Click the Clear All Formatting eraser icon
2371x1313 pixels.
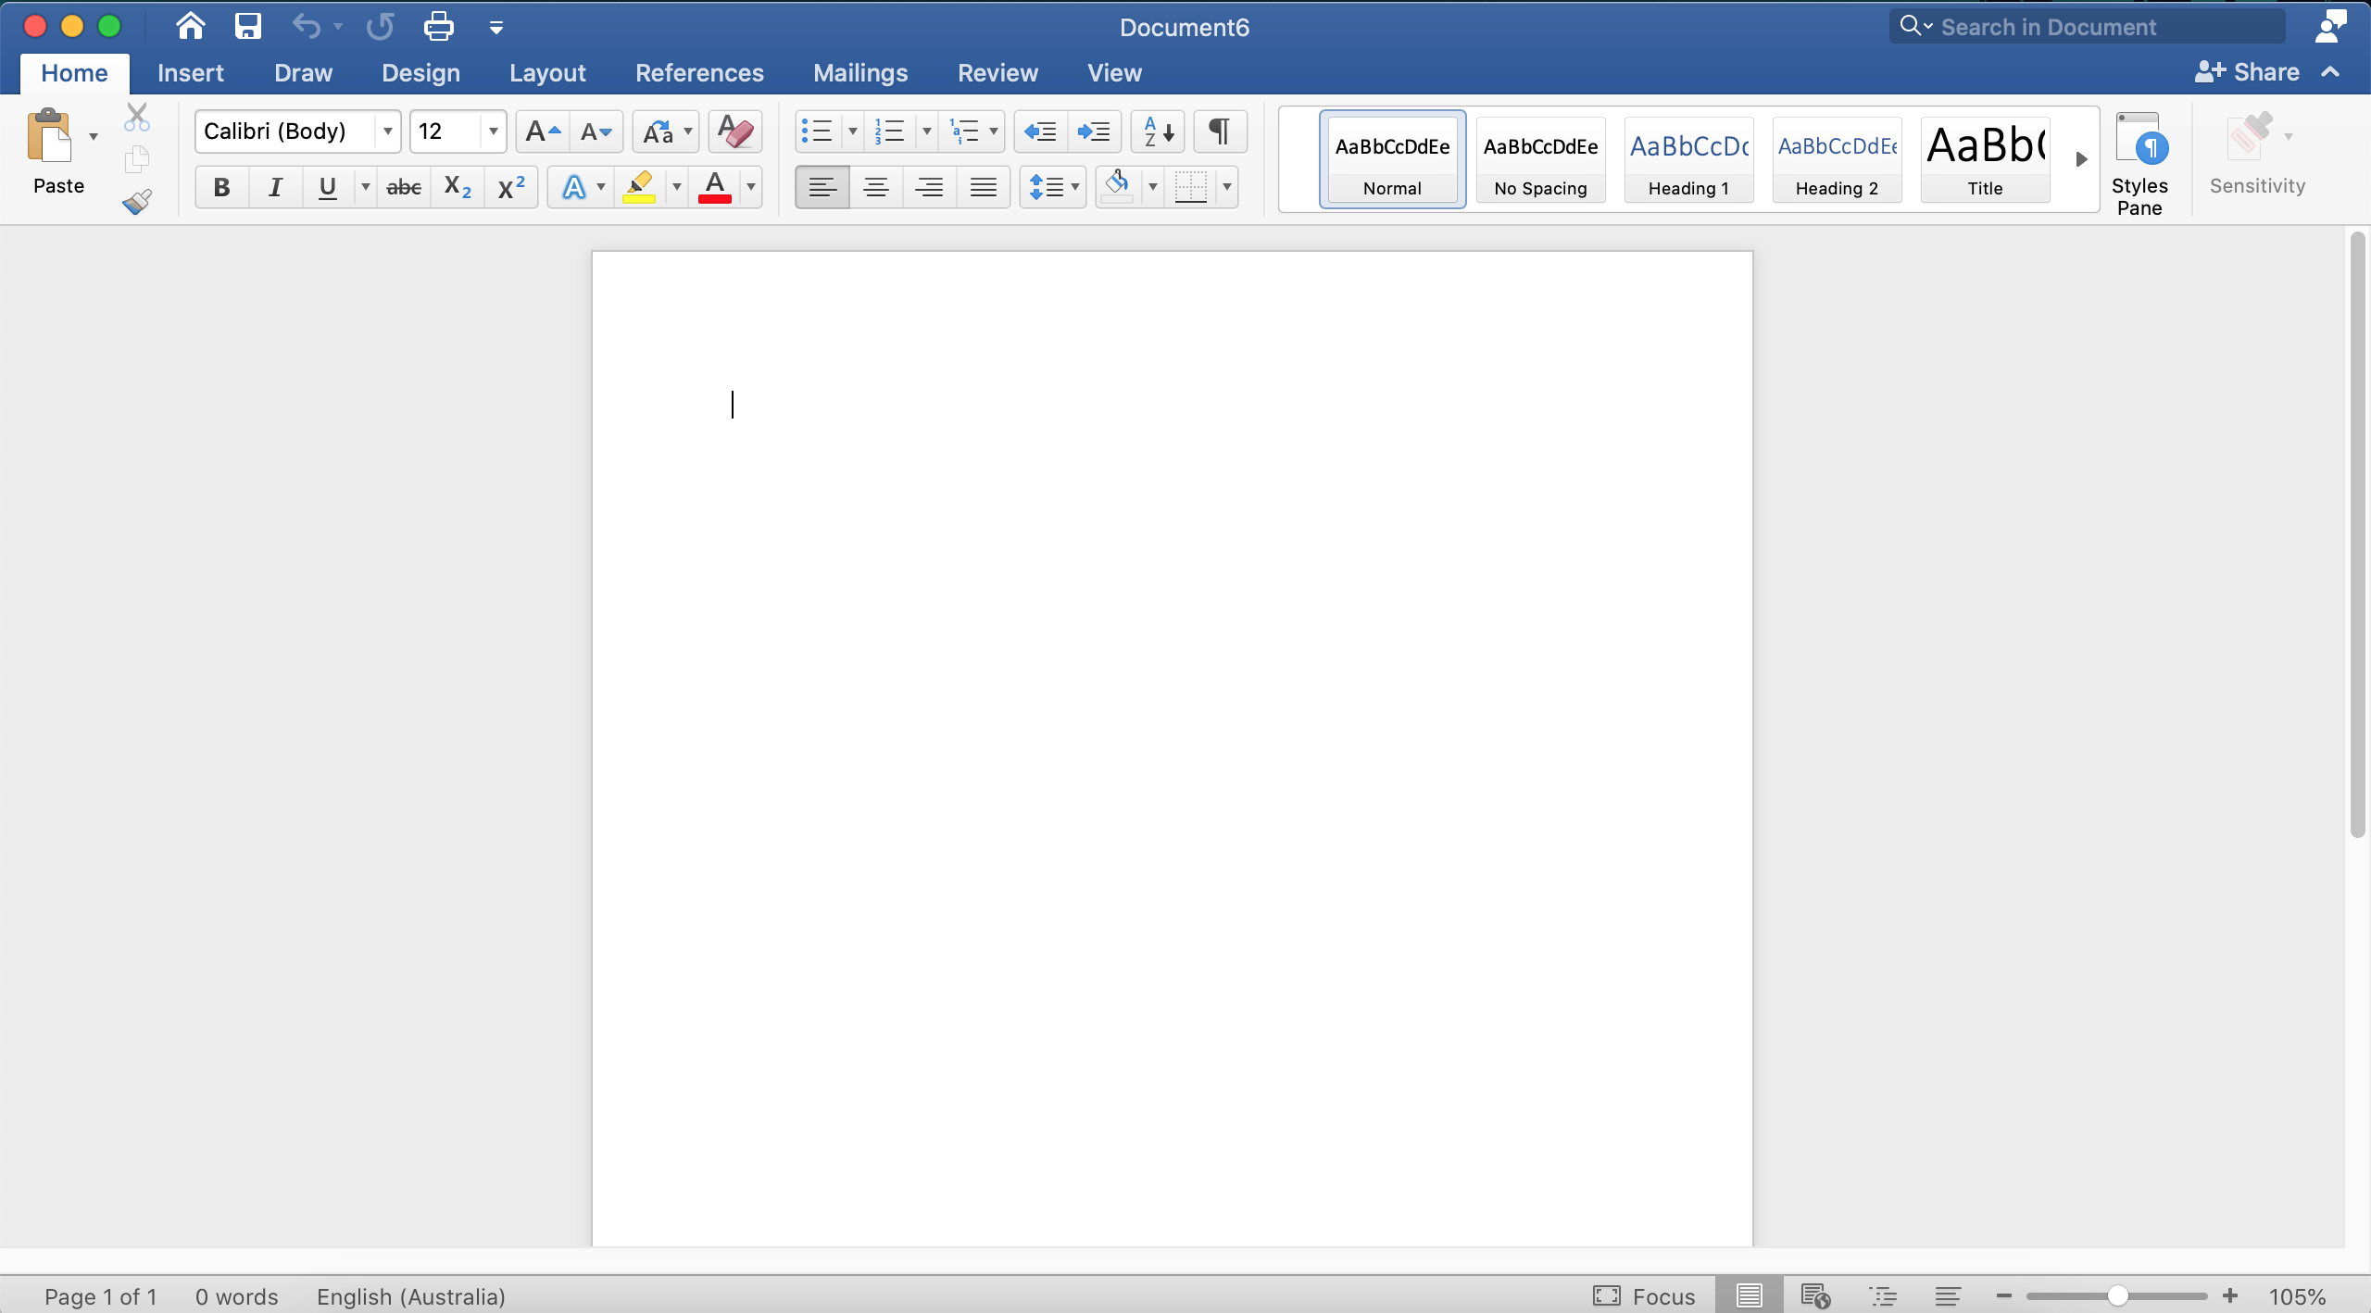coord(735,131)
